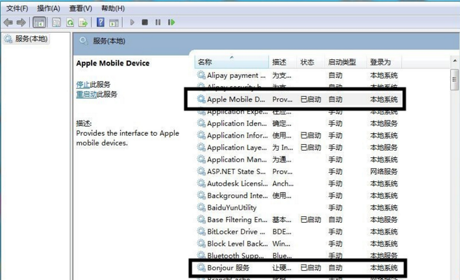Select the BaiduYunUtility service row
The height and width of the screenshot is (280, 460).
click(297, 208)
